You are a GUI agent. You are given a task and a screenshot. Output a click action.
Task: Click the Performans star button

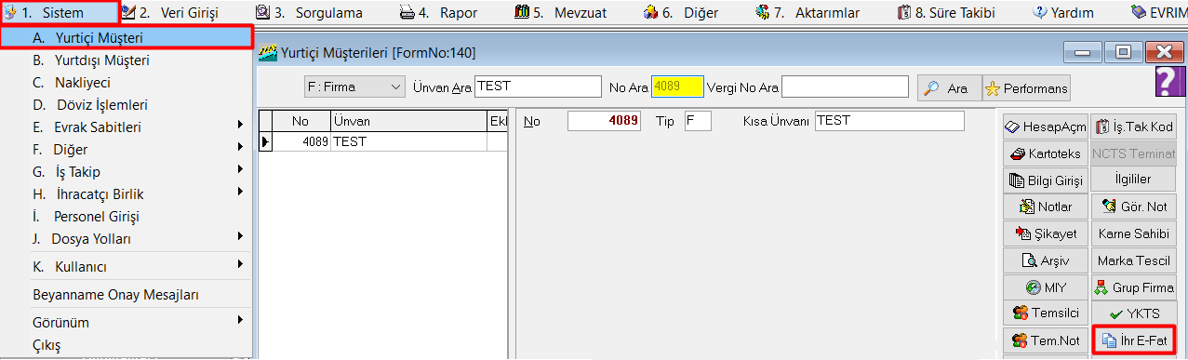click(1026, 88)
